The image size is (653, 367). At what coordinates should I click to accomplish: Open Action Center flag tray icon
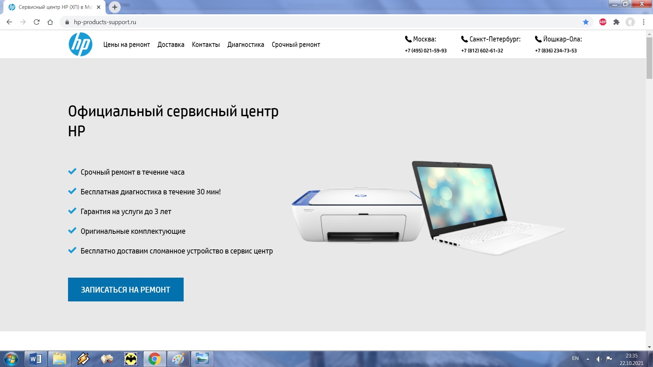(x=609, y=359)
